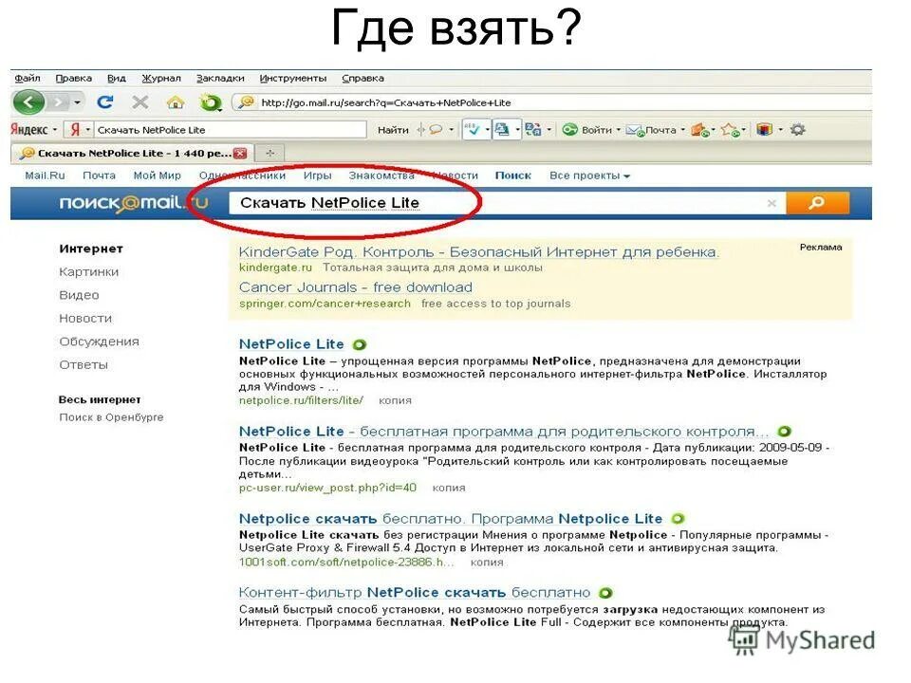
Task: Open the Файл menu
Action: pos(28,78)
